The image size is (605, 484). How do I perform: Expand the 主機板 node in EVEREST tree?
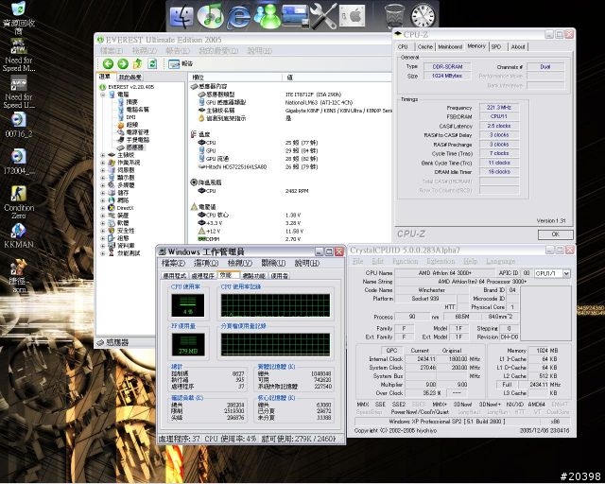coord(103,155)
